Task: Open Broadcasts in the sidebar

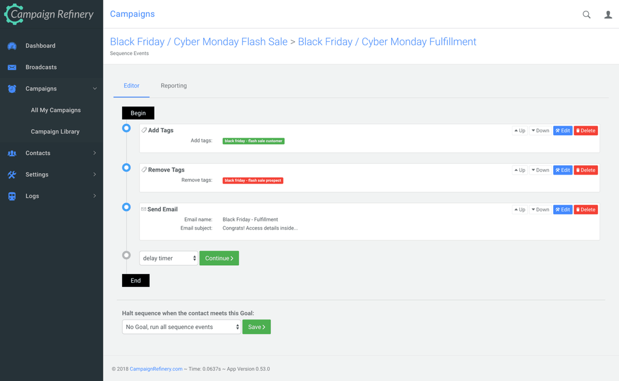Action: click(x=41, y=67)
